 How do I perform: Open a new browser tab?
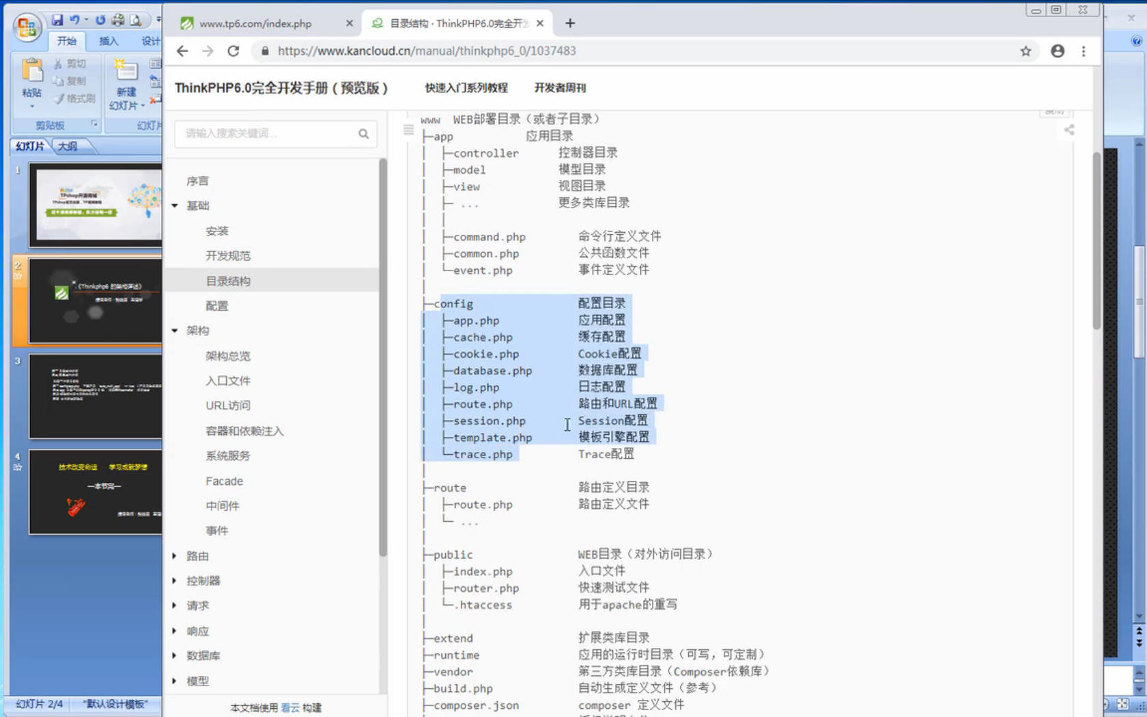coord(570,23)
